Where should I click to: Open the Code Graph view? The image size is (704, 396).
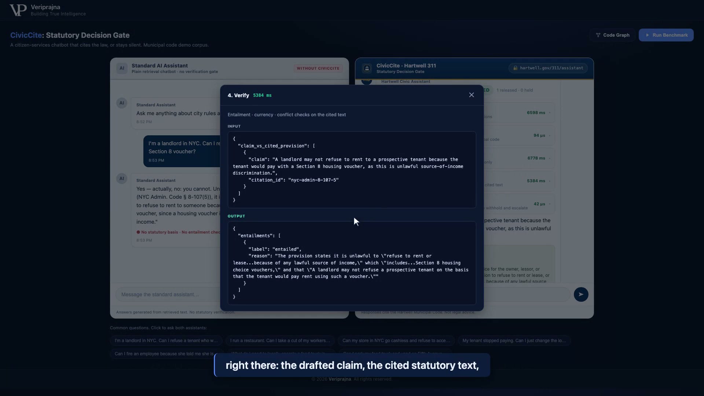[x=612, y=35]
